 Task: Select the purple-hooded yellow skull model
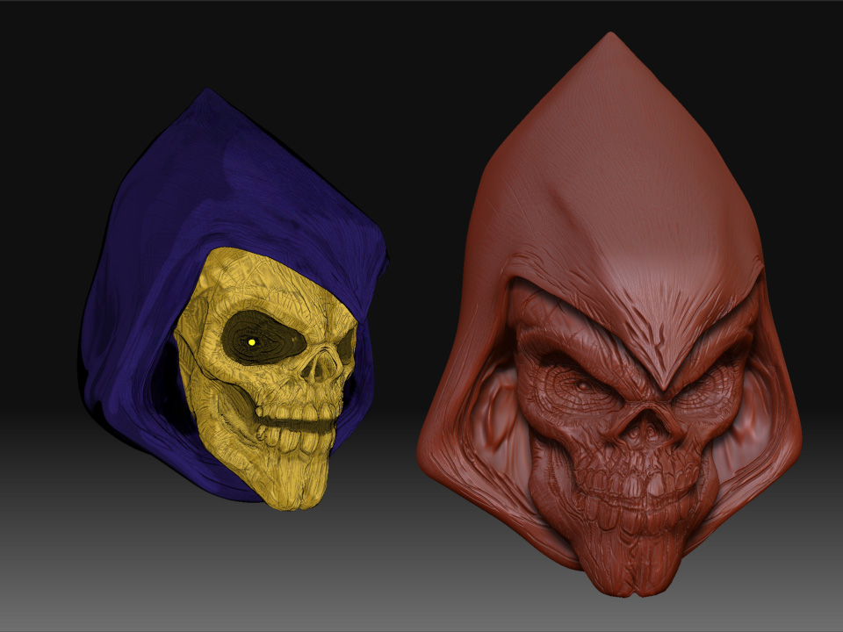point(234,299)
